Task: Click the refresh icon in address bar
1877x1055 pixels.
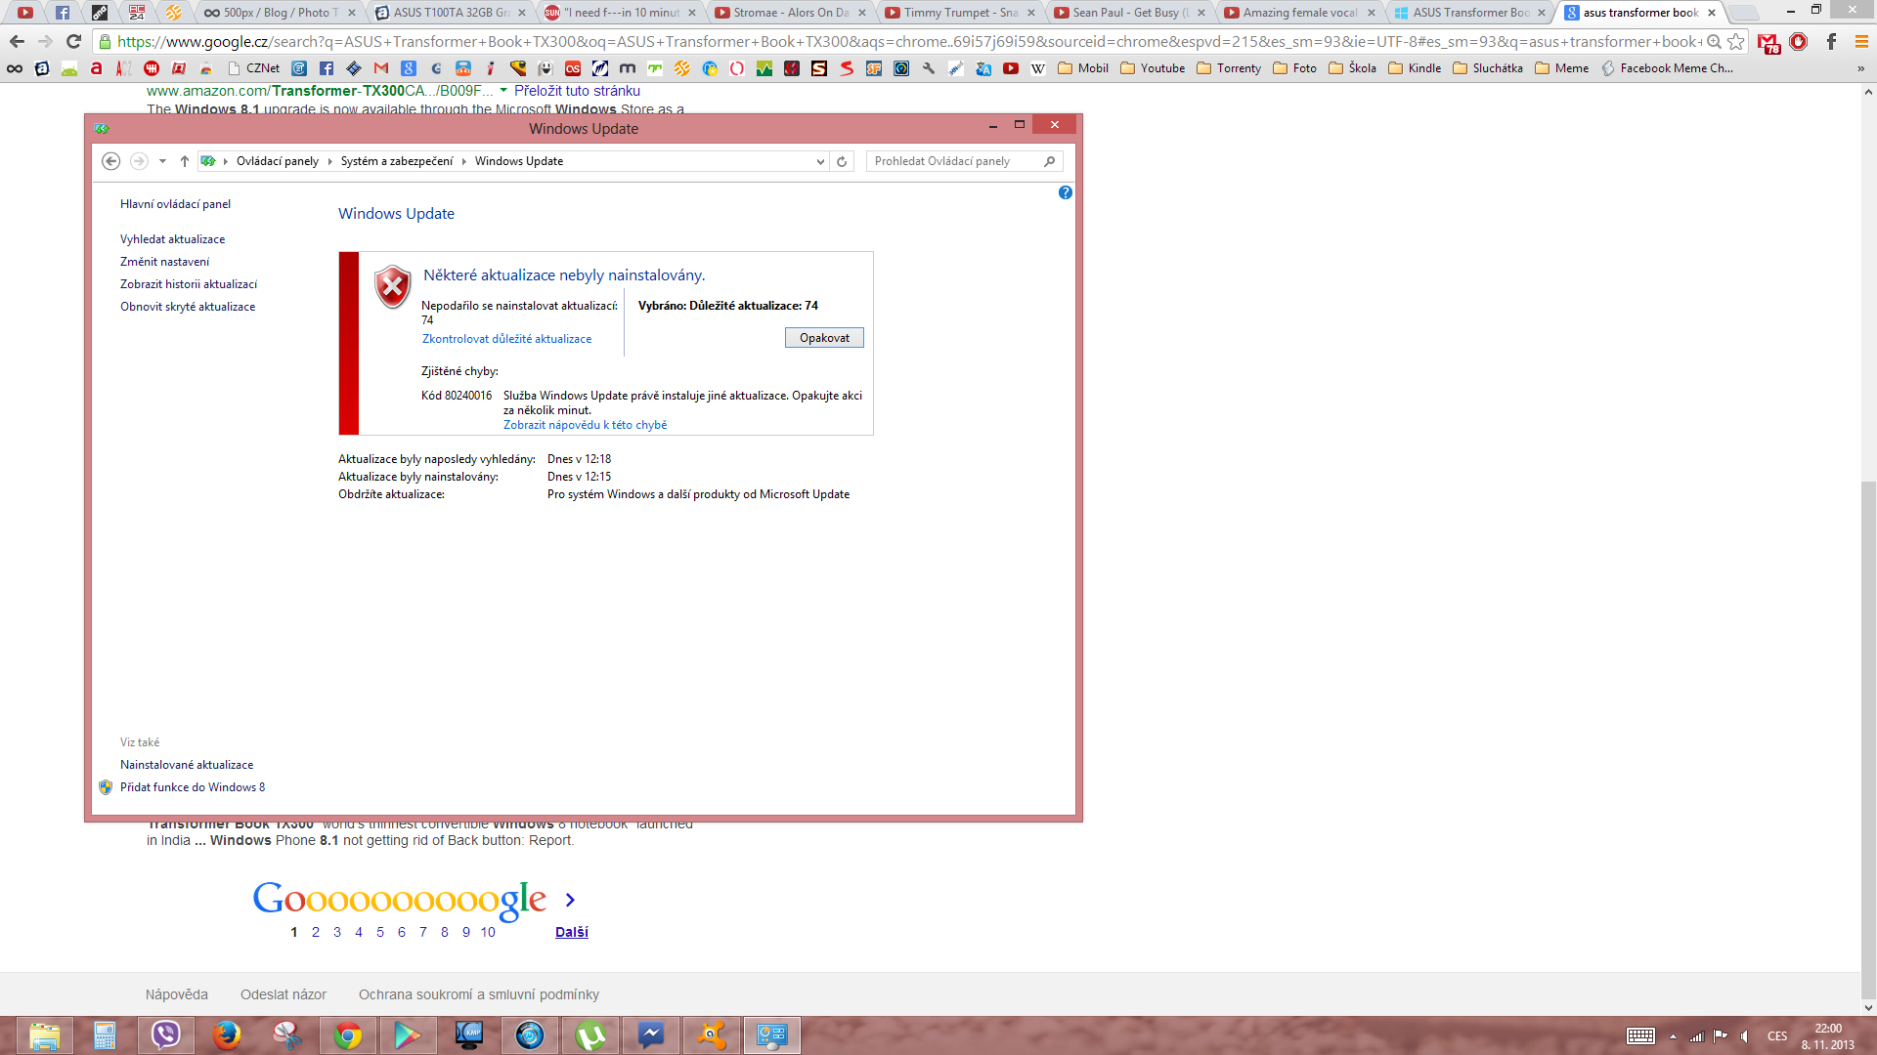Action: click(842, 161)
